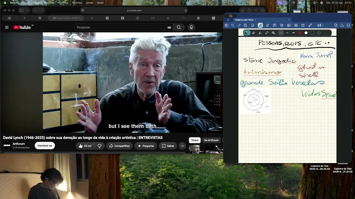This screenshot has width=355, height=199.
Task: Insert an image into the notebook
Action: coord(289,25)
